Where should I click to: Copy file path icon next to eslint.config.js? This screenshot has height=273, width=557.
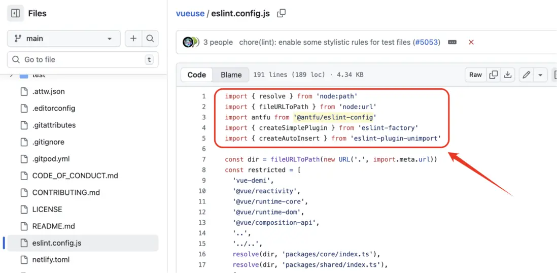pos(281,14)
